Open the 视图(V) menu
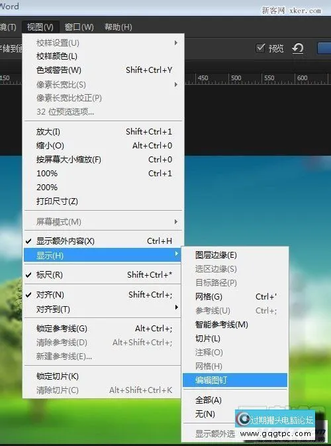 [40, 27]
